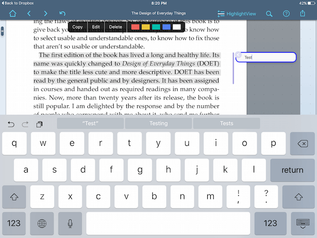Tap the left edge page scroll handle

(2, 31)
